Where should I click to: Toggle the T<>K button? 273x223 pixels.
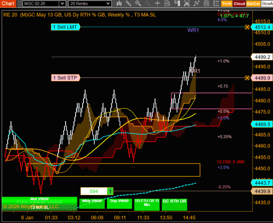(x=227, y=3)
